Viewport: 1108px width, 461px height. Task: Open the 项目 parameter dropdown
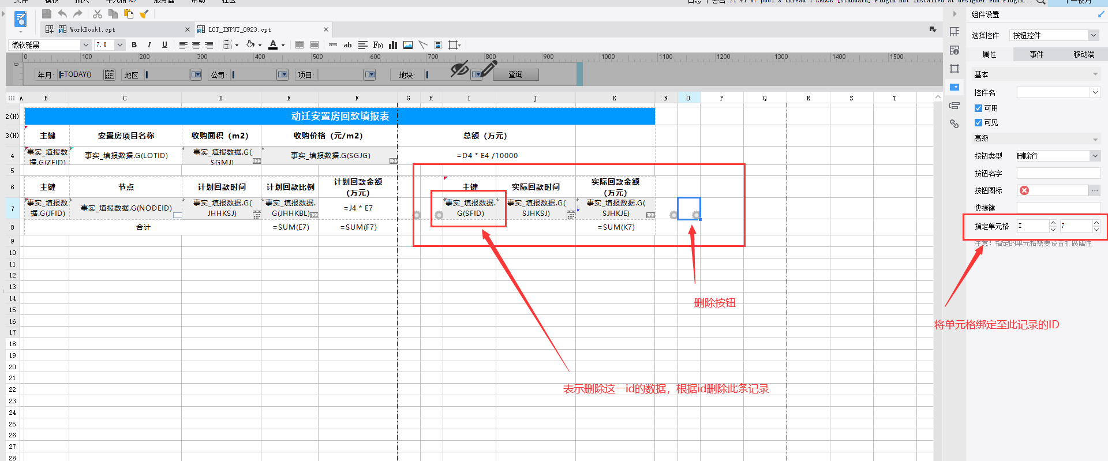pyautogui.click(x=370, y=74)
